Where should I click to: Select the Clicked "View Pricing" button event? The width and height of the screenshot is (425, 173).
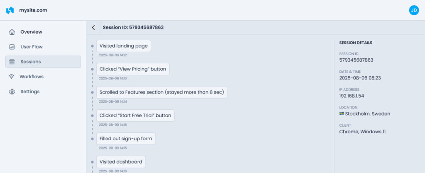[133, 69]
